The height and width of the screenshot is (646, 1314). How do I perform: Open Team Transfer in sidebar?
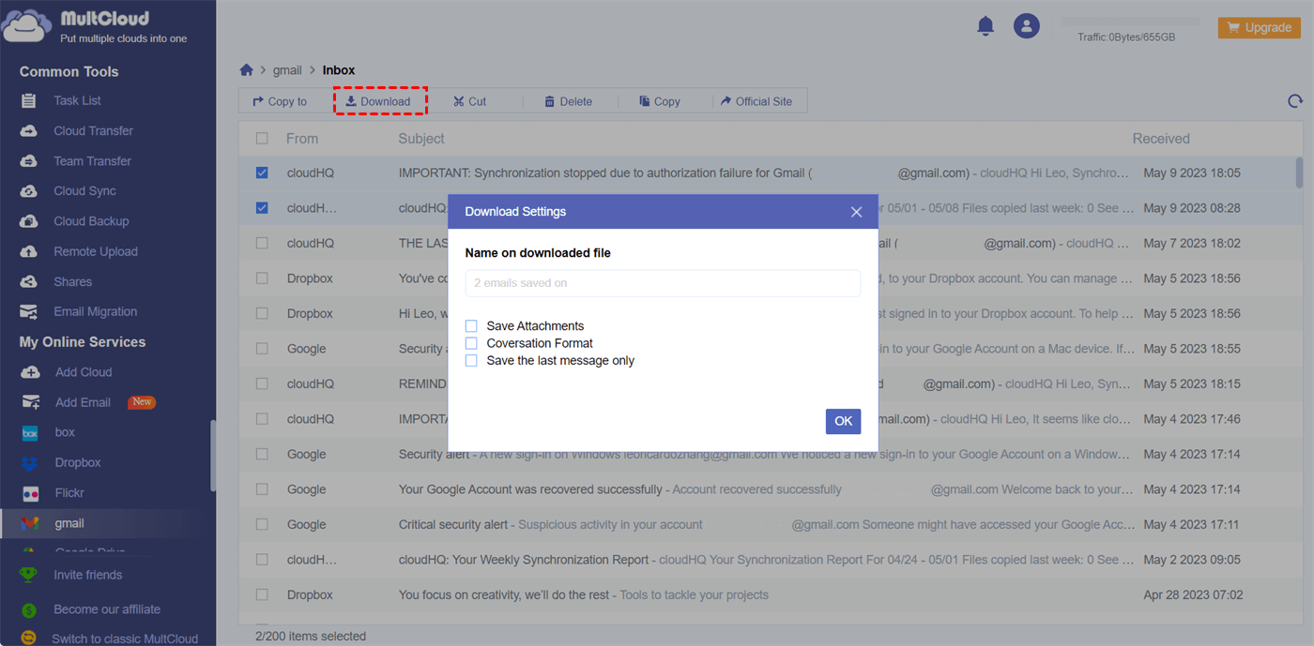[92, 161]
